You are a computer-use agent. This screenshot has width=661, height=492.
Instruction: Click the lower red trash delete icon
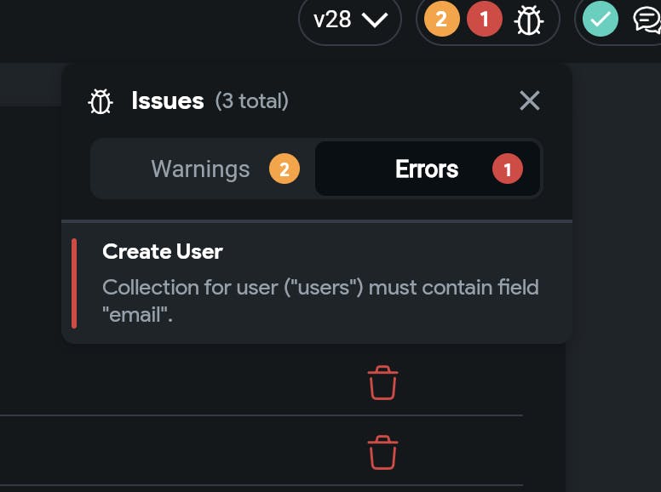pos(383,451)
